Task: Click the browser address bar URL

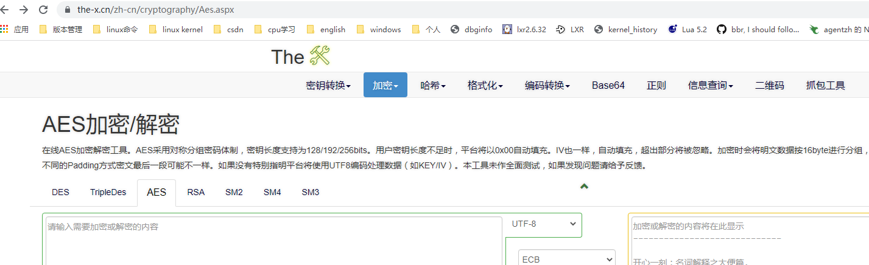Action: pyautogui.click(x=156, y=10)
